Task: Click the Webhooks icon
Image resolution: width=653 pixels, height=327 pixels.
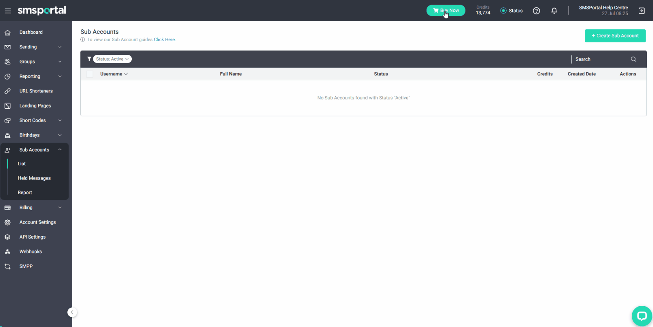Action: pos(7,252)
